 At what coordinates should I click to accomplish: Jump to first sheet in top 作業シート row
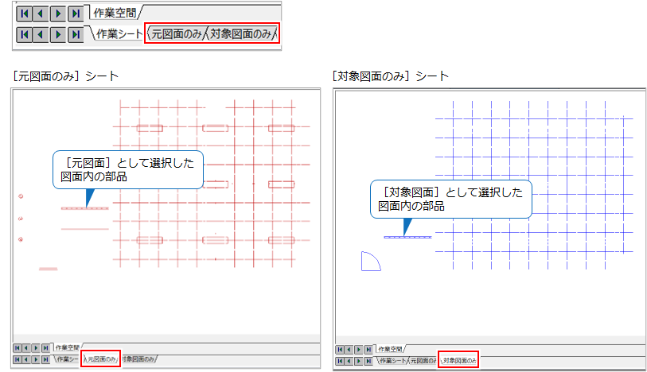tap(23, 34)
